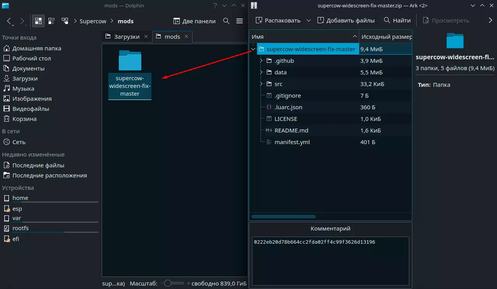Switch Dolphin to icons view mode

click(x=38, y=21)
